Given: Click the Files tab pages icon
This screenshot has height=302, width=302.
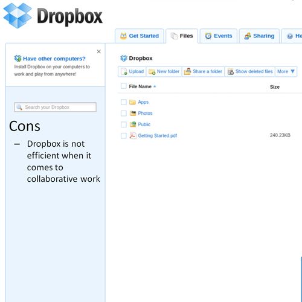Looking at the screenshot, I should point(174,36).
